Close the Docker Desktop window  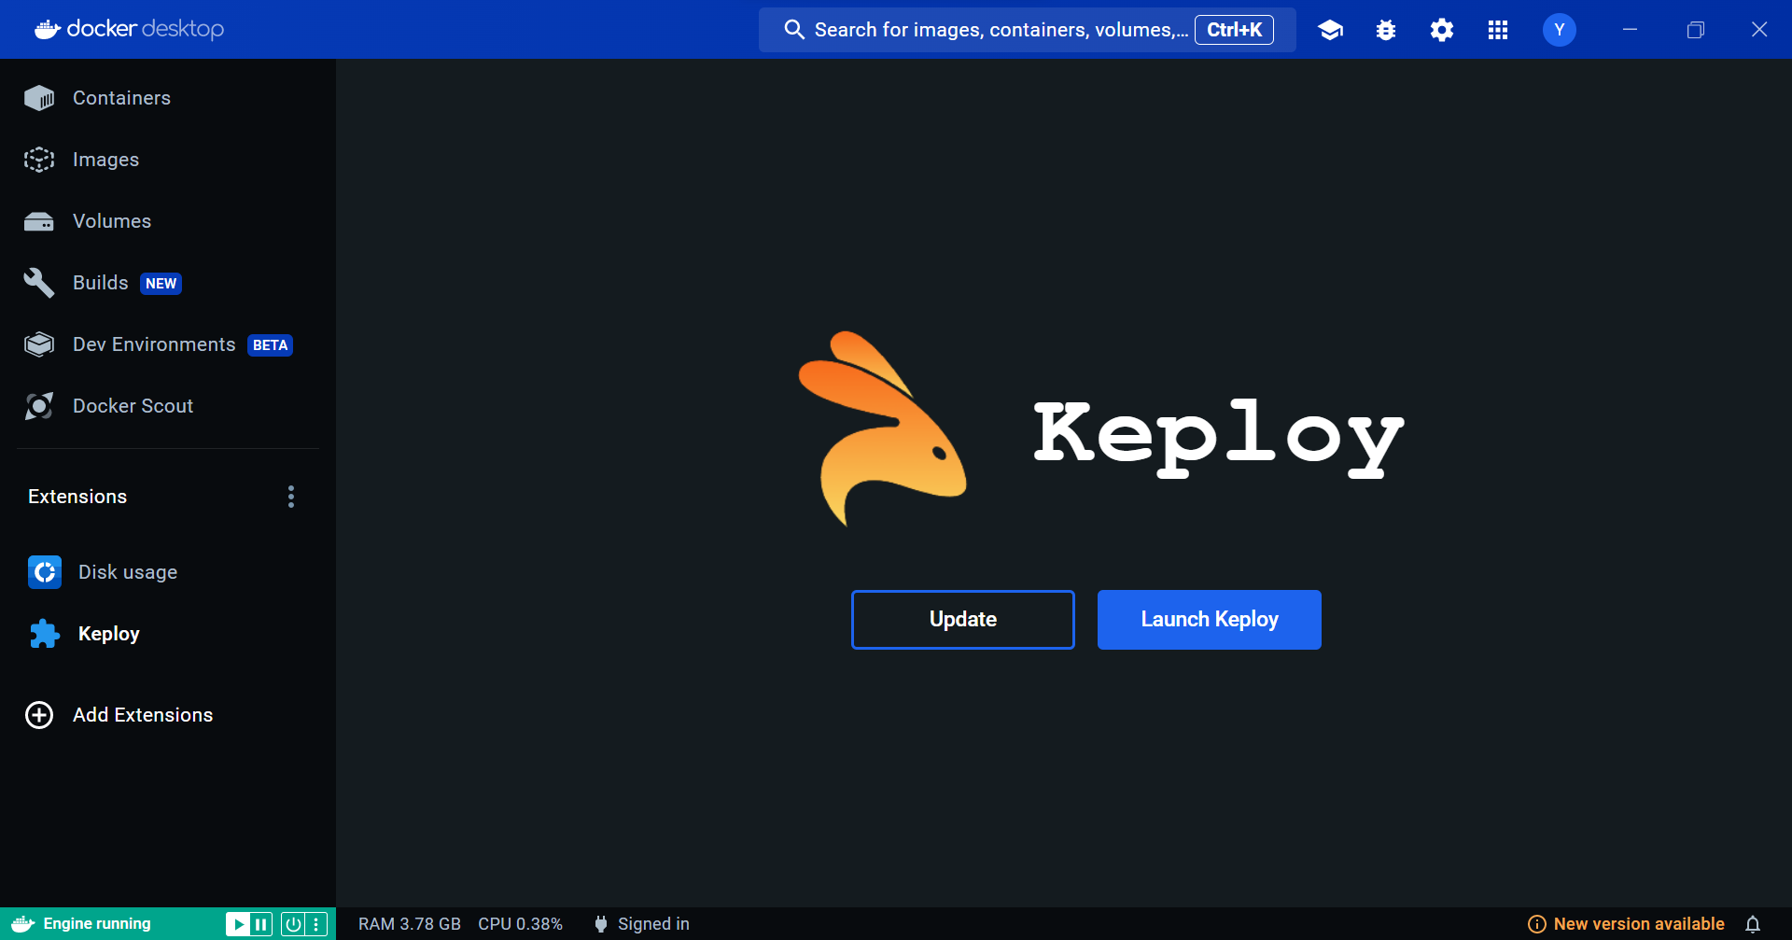tap(1759, 30)
